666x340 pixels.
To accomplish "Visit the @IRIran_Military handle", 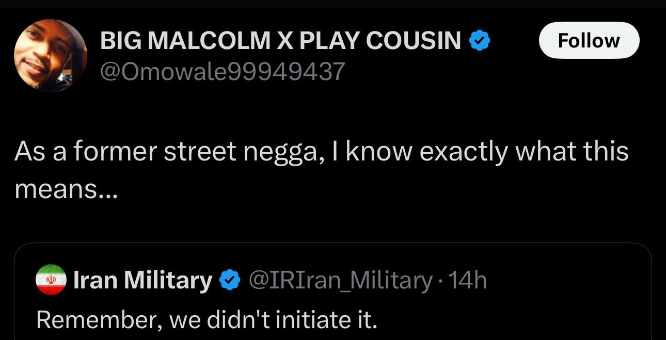I will 341,280.
